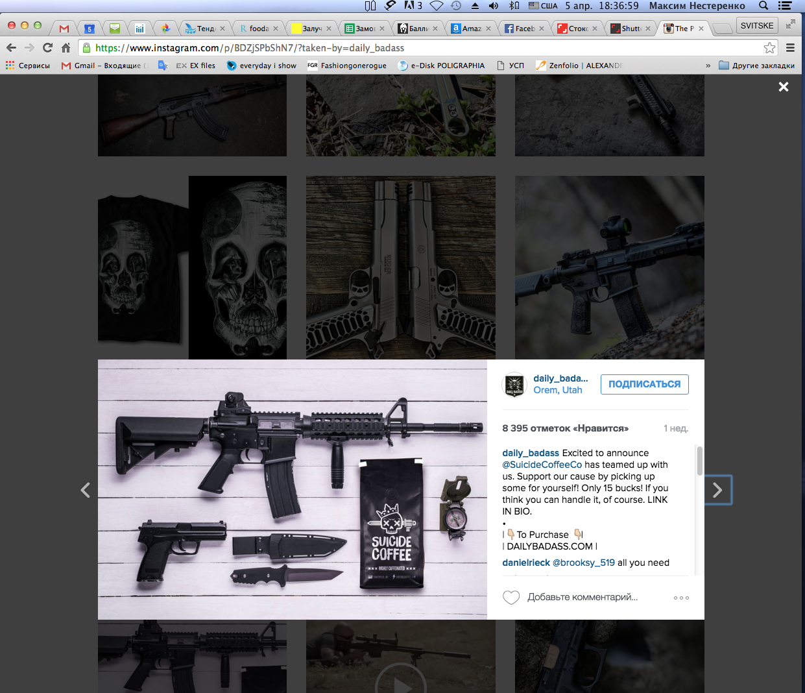Open the danielrieck commenter profile
805x693 pixels.
pyautogui.click(x=526, y=563)
